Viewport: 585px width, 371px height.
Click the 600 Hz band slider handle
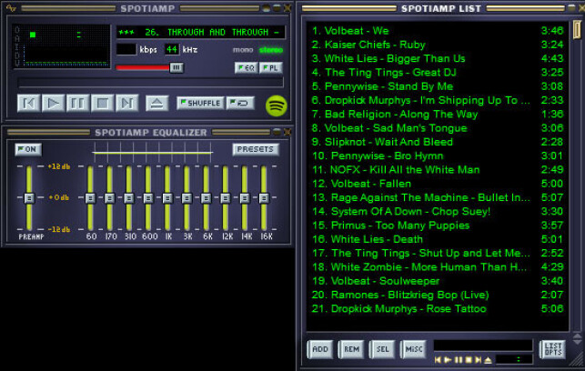148,198
